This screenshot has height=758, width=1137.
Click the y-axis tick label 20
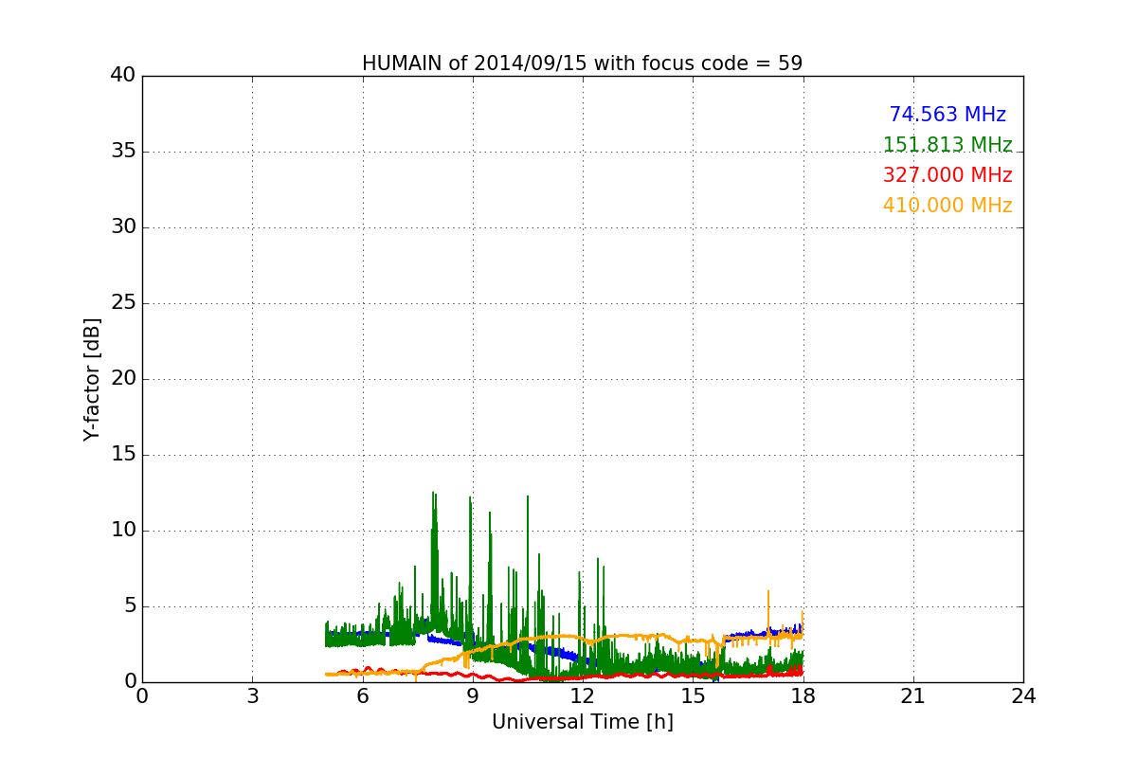[x=122, y=379]
